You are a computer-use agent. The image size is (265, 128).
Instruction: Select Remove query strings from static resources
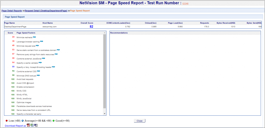coord(35,54)
